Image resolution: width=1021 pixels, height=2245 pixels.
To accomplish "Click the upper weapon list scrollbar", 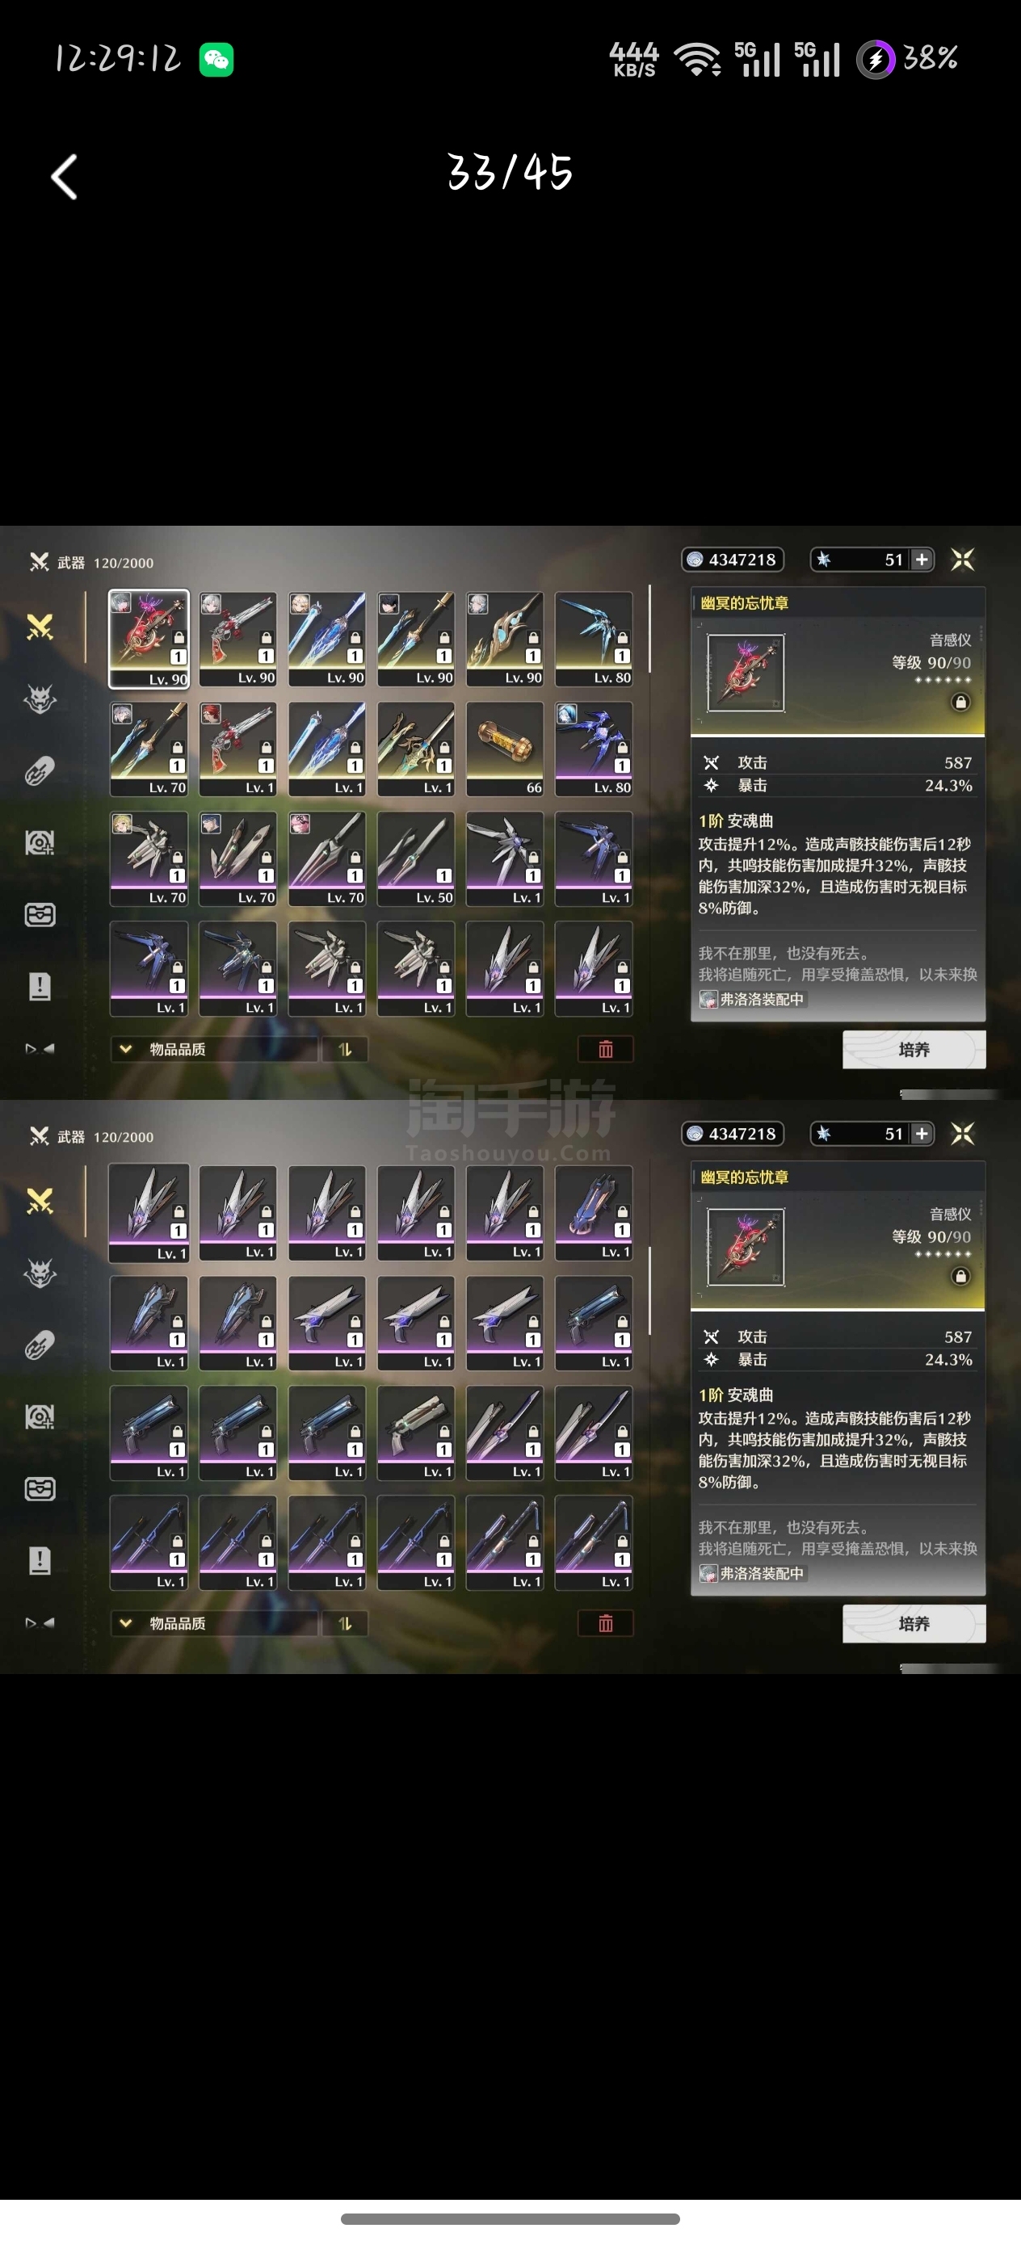I will (650, 628).
